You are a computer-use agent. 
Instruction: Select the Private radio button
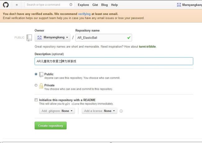click(36, 85)
